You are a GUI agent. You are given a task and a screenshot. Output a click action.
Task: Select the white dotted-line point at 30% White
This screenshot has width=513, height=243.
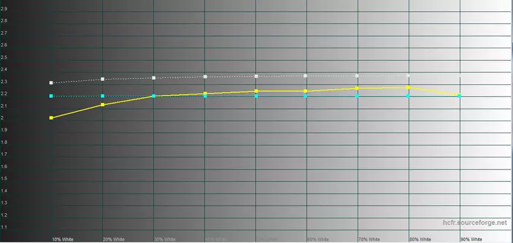pyautogui.click(x=154, y=78)
